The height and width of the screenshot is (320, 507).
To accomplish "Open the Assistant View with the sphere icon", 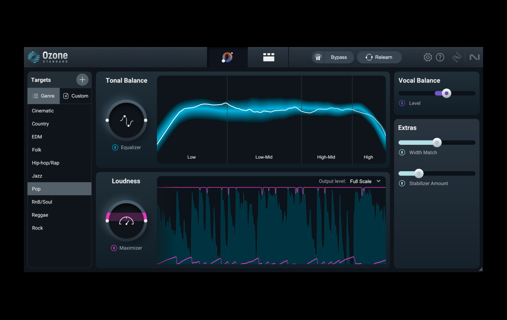I will (227, 57).
